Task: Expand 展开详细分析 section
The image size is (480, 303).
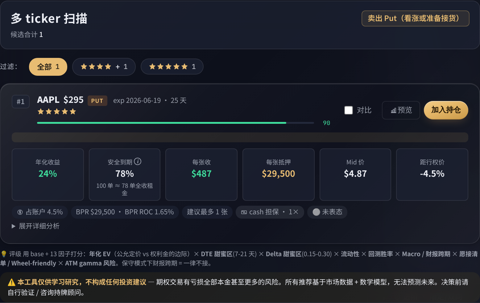Action: (35, 226)
